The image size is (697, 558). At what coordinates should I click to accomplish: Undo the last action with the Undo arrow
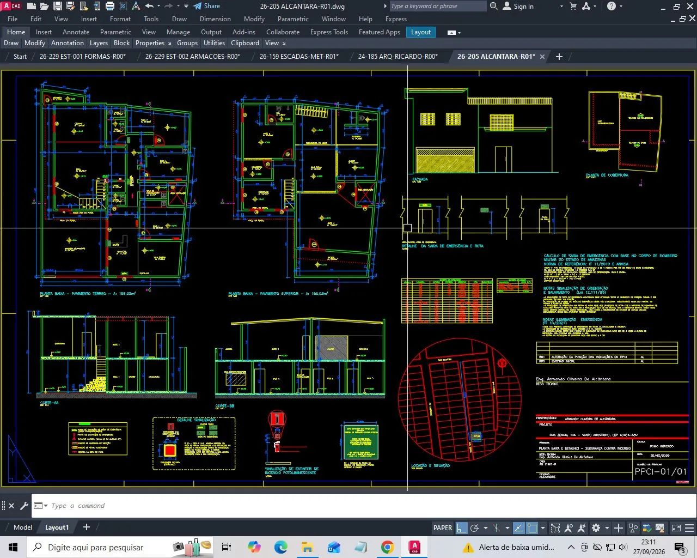tap(149, 7)
